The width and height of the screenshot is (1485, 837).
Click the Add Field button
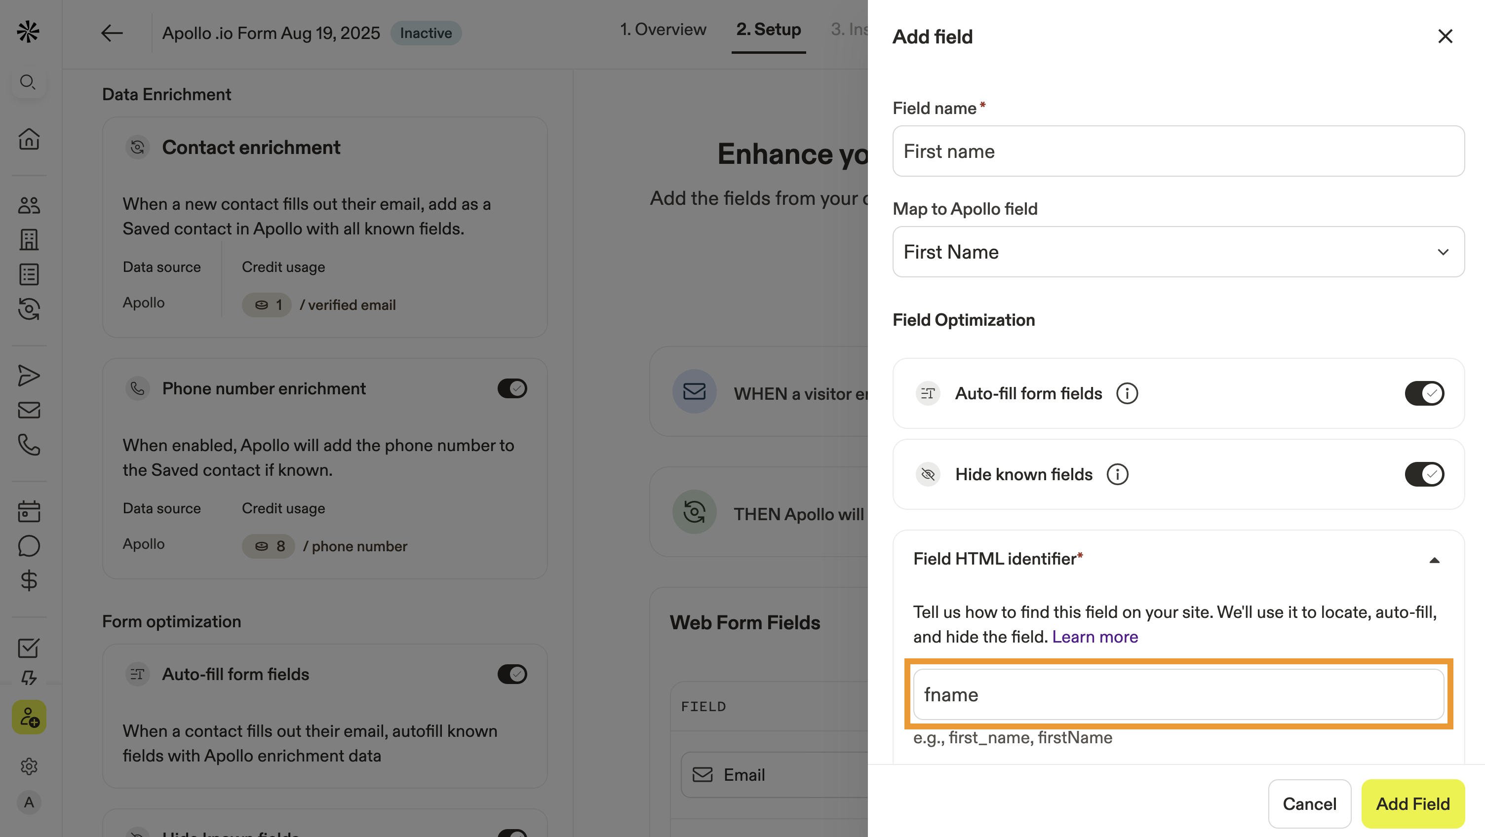click(x=1412, y=803)
